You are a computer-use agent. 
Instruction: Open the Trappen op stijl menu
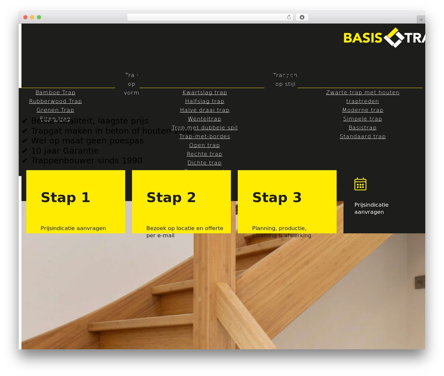(285, 79)
